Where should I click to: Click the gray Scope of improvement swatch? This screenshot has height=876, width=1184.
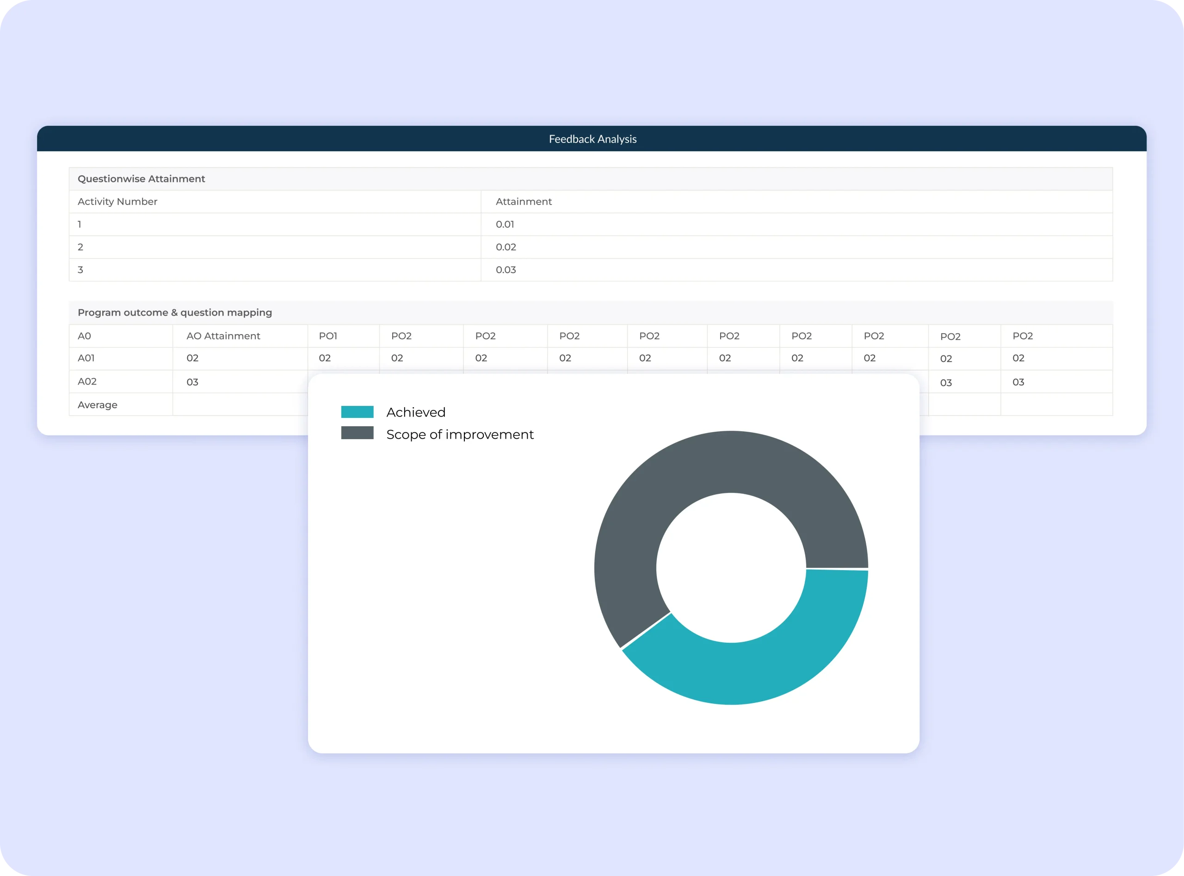click(357, 433)
